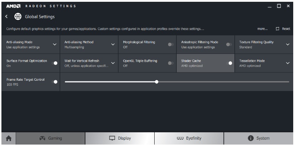Toggle Frame Rate Target Control switch
Screen dimensions: 295x146
(x=55, y=82)
